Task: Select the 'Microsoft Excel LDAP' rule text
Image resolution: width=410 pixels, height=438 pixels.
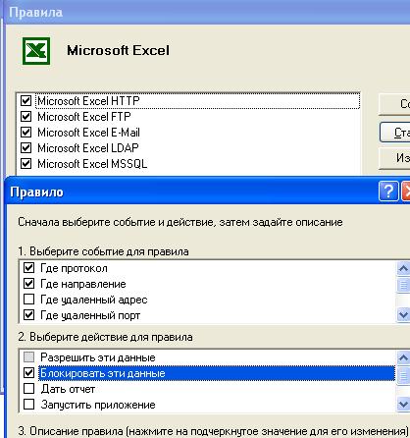Action: (x=88, y=148)
